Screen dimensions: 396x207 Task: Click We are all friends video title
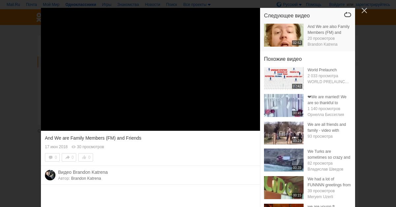pyautogui.click(x=327, y=127)
